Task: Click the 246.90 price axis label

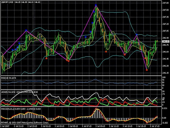Action: [x=166, y=38]
